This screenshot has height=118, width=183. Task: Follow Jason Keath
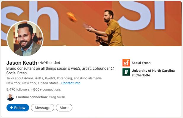[x=18, y=108]
